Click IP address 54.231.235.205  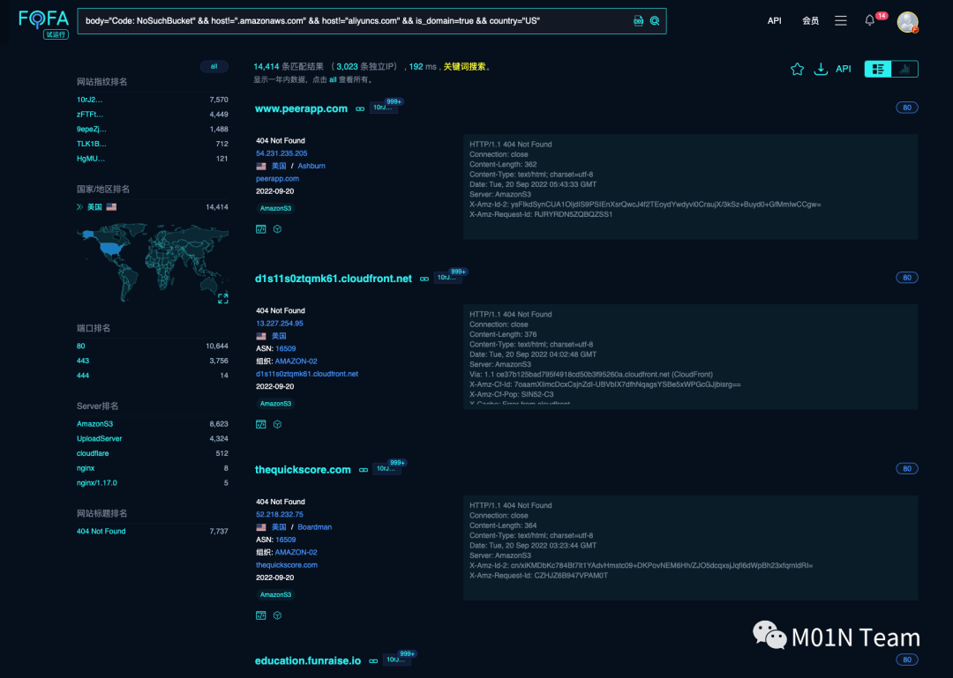point(281,153)
